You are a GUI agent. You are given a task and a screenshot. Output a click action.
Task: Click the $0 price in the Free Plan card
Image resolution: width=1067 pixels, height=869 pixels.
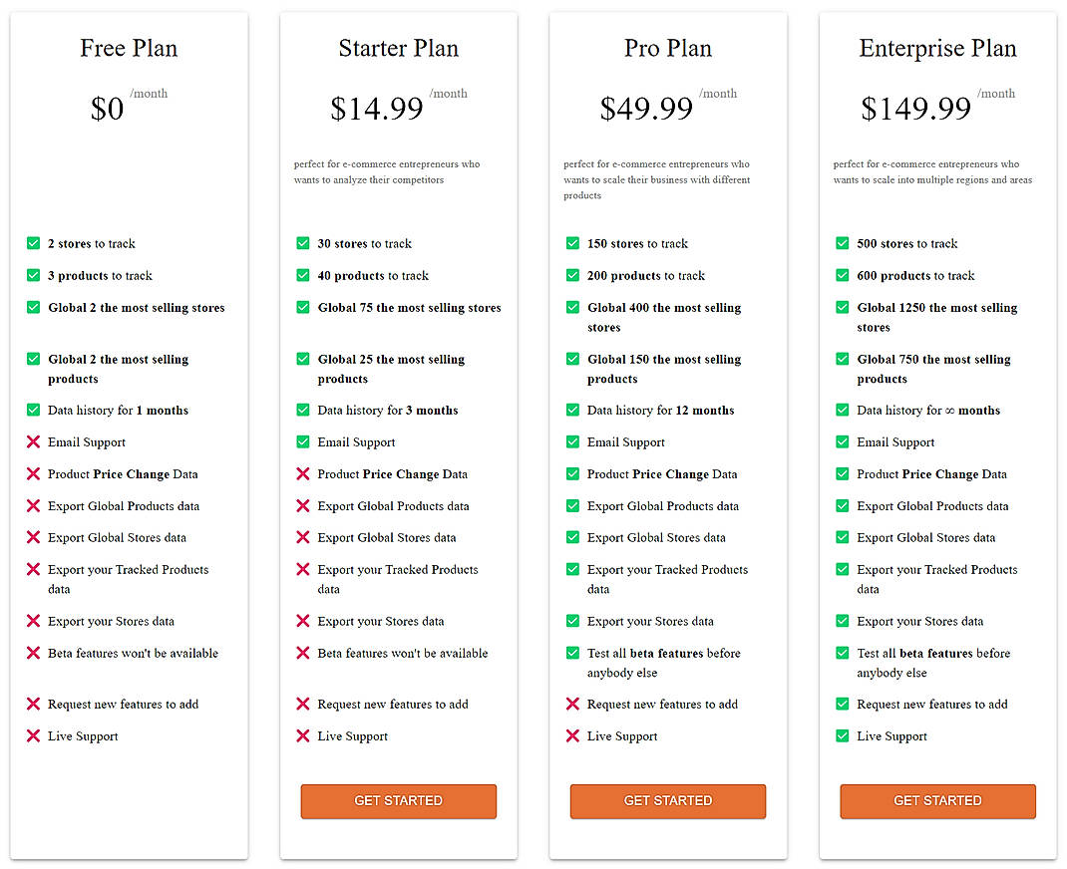107,110
